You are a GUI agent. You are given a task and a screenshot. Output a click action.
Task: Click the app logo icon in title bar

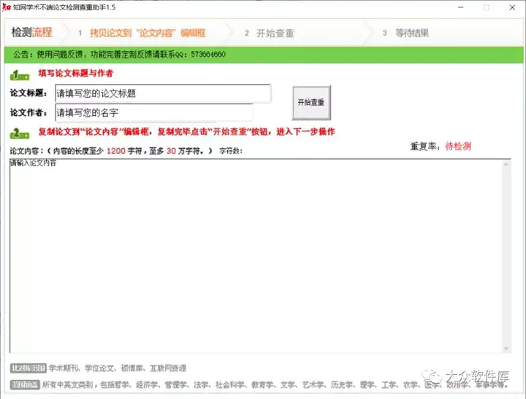7,7
